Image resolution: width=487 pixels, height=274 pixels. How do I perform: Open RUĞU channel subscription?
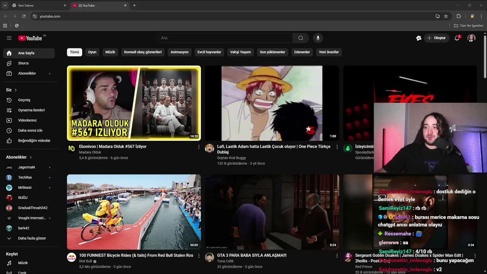point(29,198)
